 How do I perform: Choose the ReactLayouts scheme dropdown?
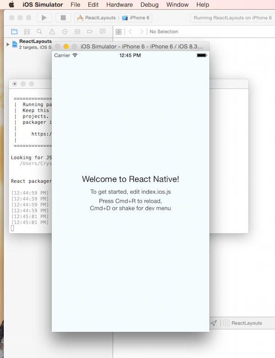point(97,18)
